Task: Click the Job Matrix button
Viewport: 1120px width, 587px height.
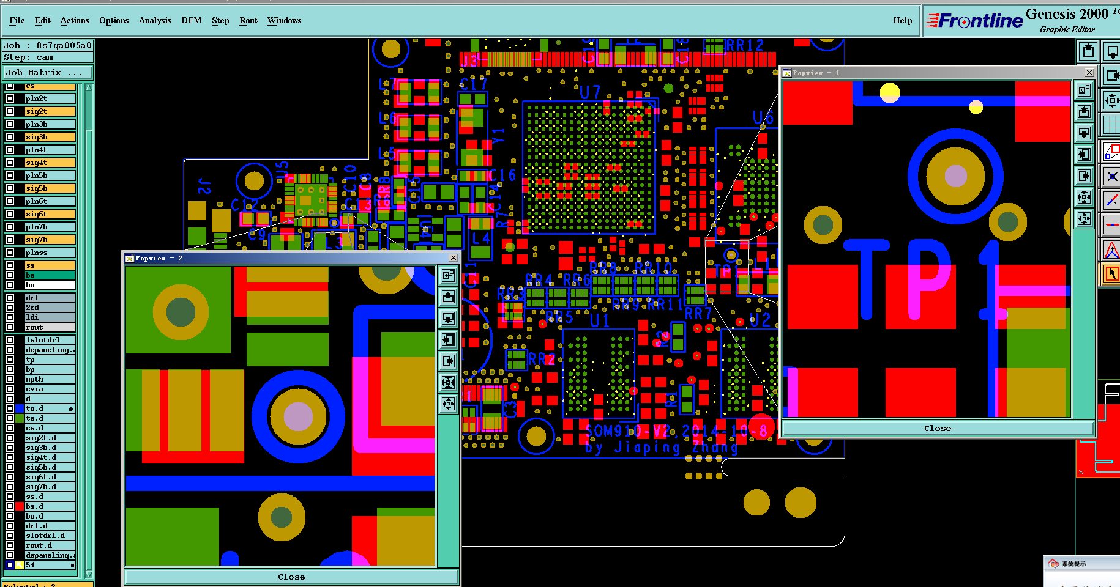Action: point(47,72)
